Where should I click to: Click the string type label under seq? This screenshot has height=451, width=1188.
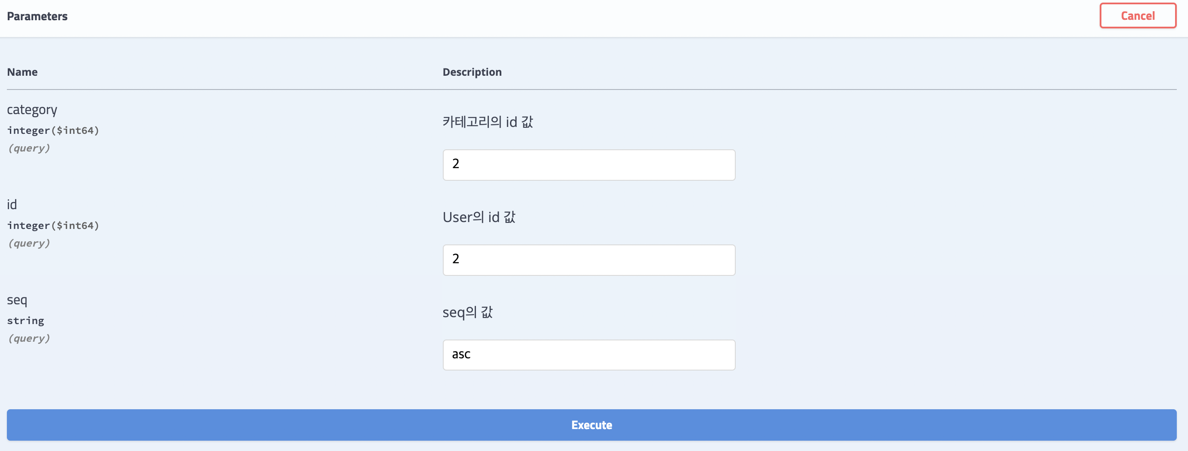[25, 321]
